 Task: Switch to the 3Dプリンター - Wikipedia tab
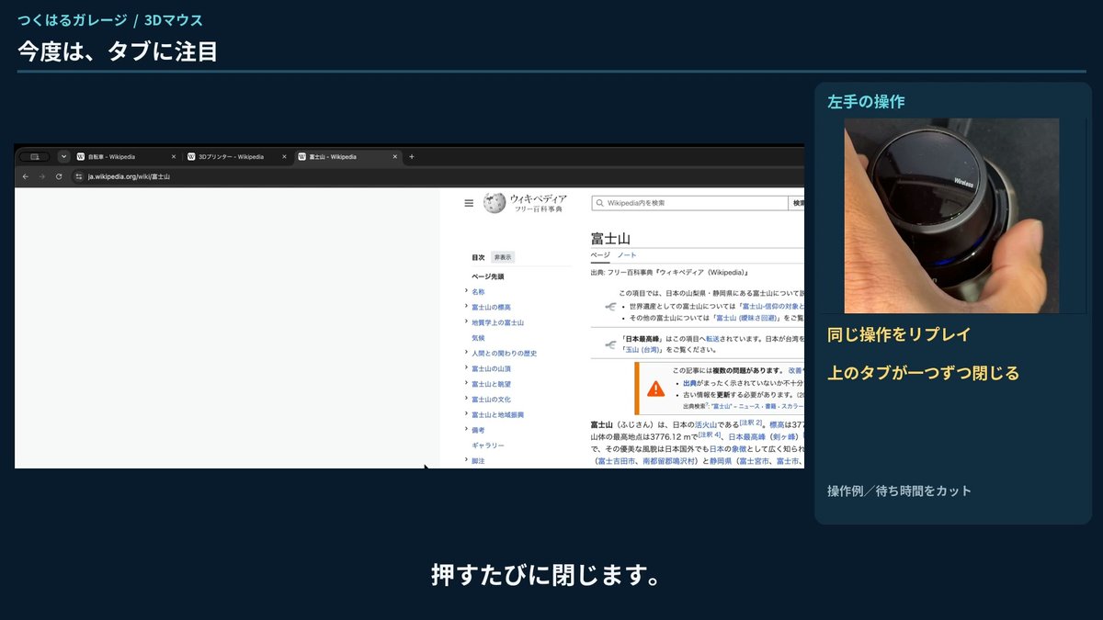click(x=237, y=157)
